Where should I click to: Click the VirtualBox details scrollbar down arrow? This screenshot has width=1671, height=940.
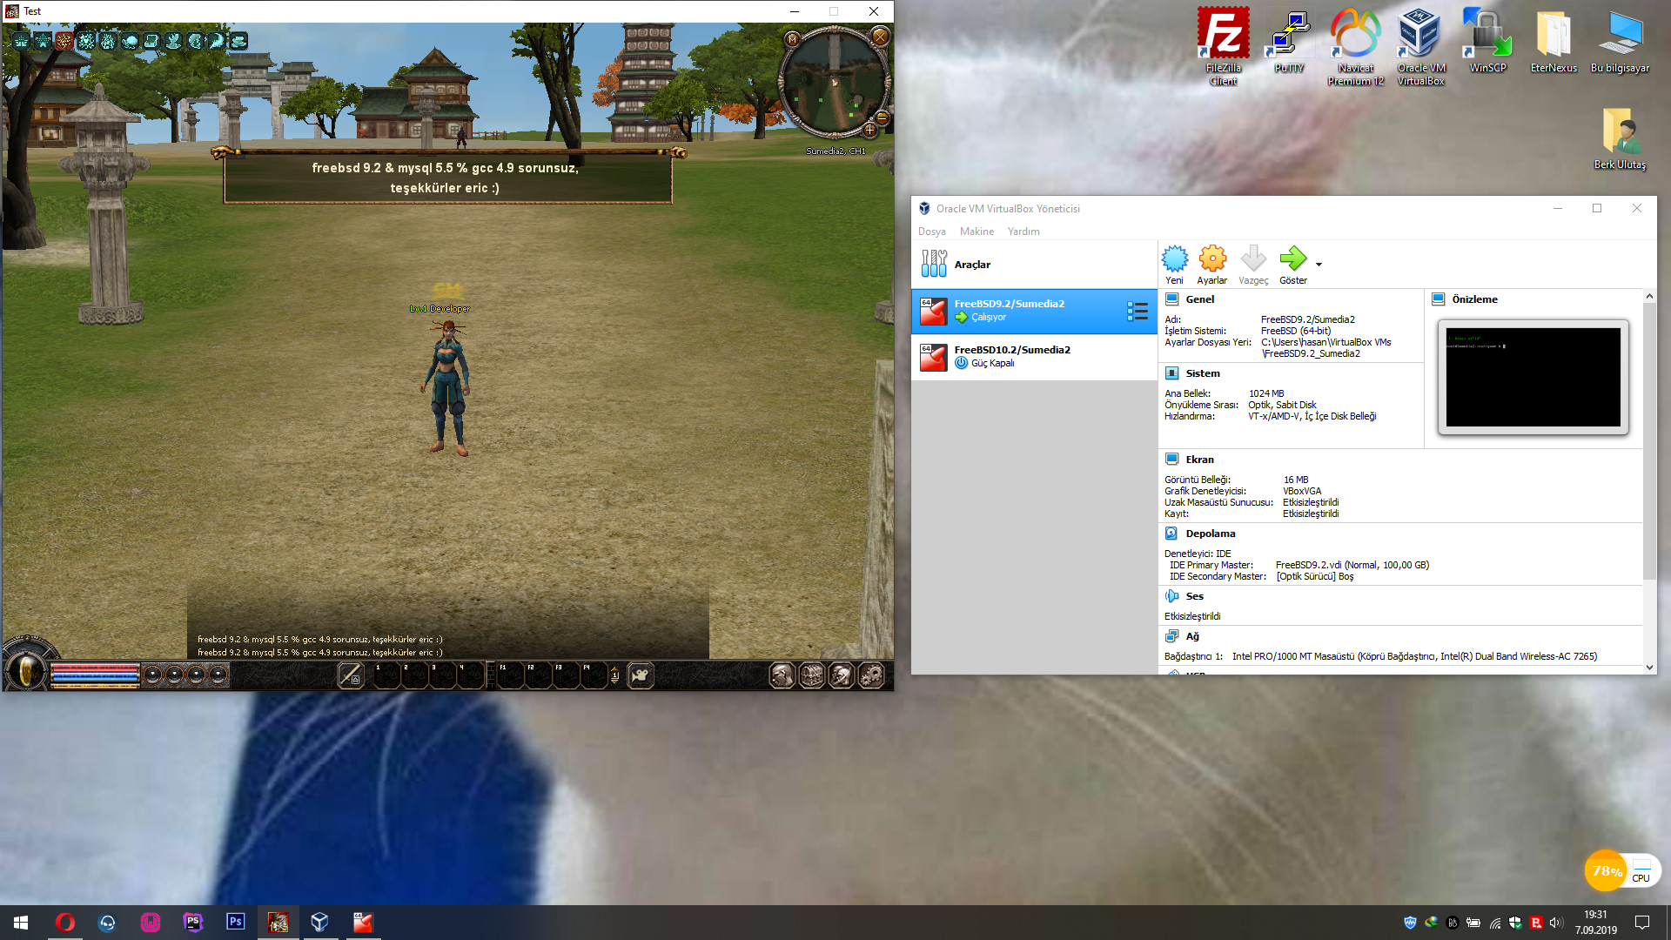[x=1649, y=668]
